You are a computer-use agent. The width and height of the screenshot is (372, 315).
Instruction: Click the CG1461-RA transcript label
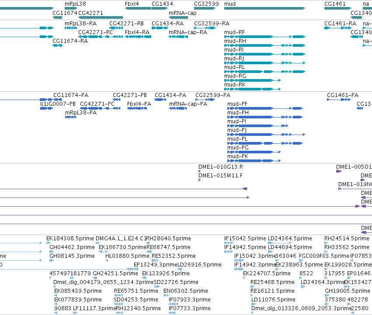pos(340,24)
